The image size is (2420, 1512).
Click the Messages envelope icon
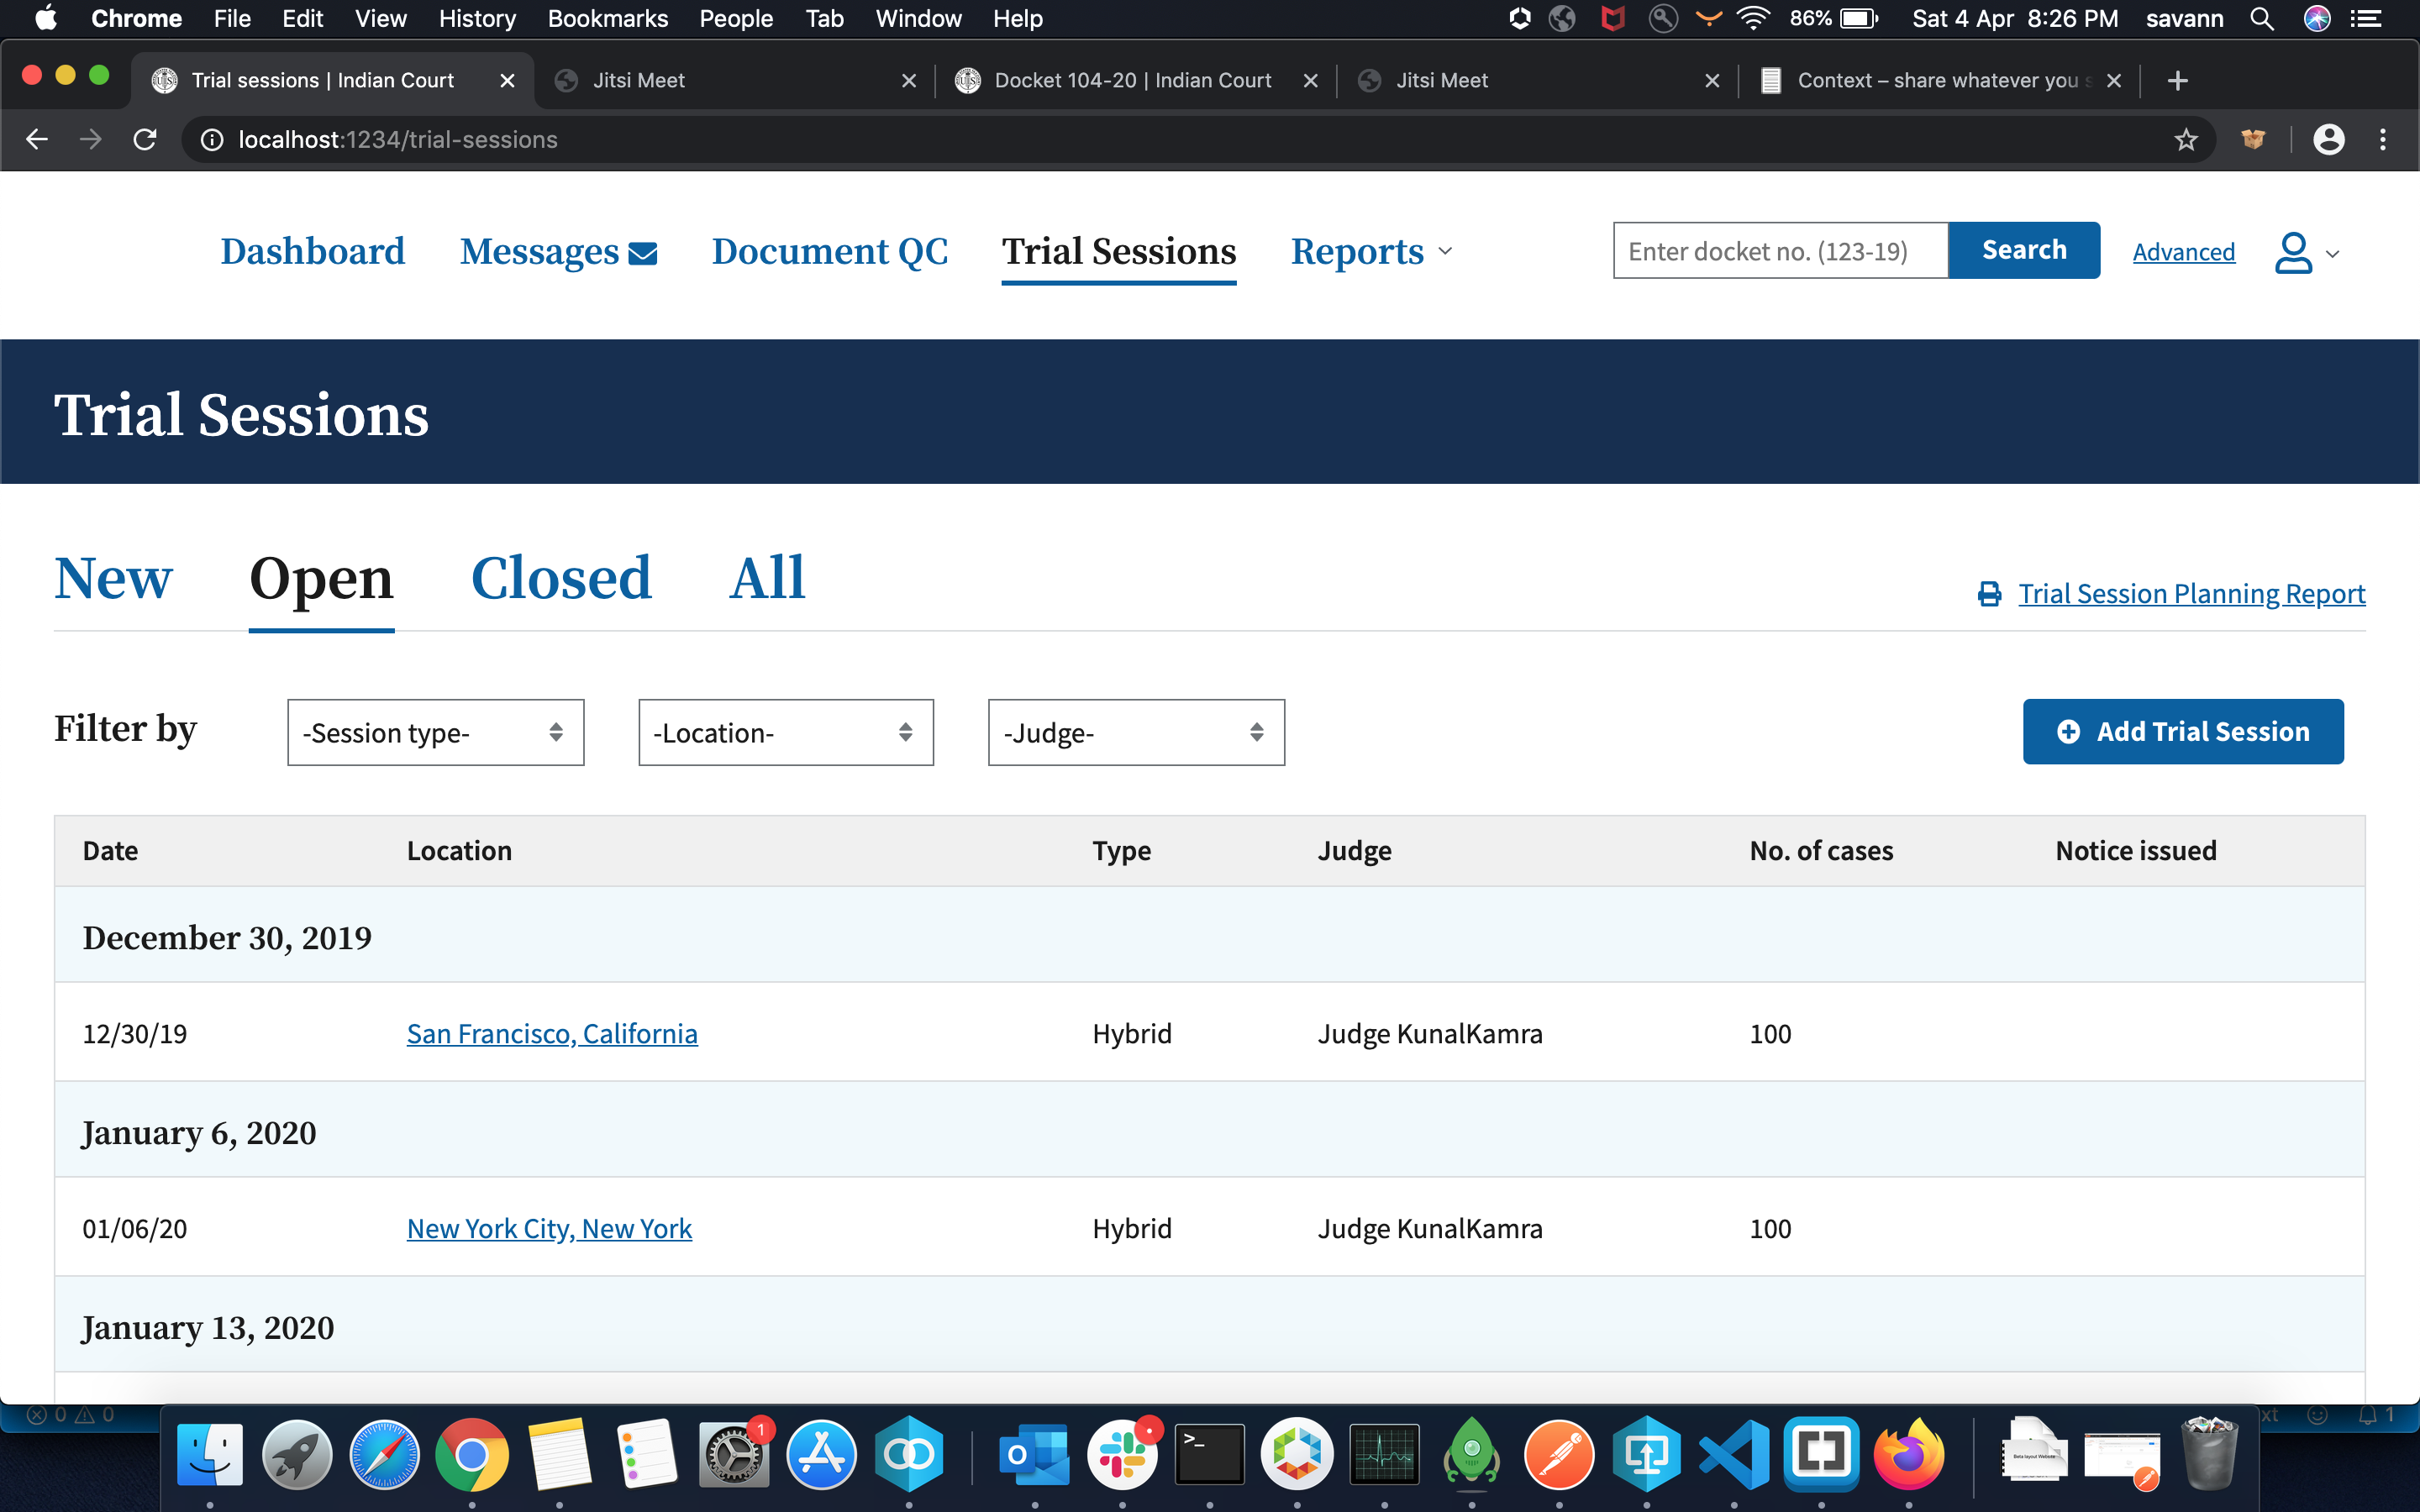click(x=642, y=254)
